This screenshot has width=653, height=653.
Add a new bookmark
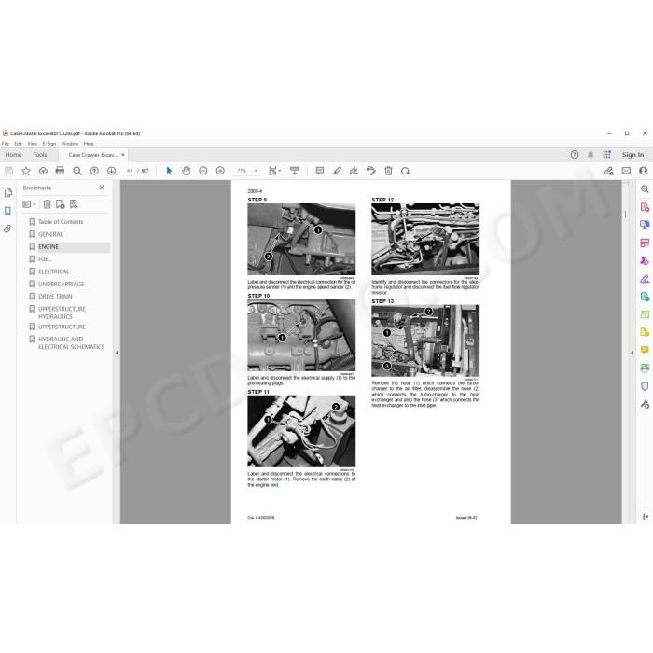point(61,204)
